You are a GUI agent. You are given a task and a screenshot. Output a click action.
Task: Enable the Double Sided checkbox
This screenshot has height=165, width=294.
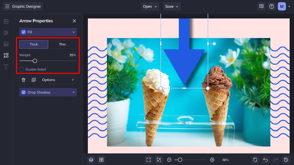(x=21, y=69)
